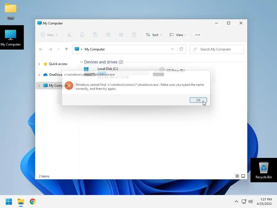Click the red error X icon
Viewport: 277px width, 208px height.
(69, 86)
